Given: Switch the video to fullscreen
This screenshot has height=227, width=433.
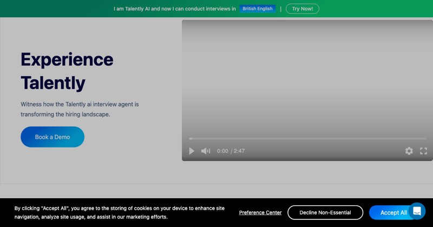Looking at the screenshot, I should click(x=423, y=151).
